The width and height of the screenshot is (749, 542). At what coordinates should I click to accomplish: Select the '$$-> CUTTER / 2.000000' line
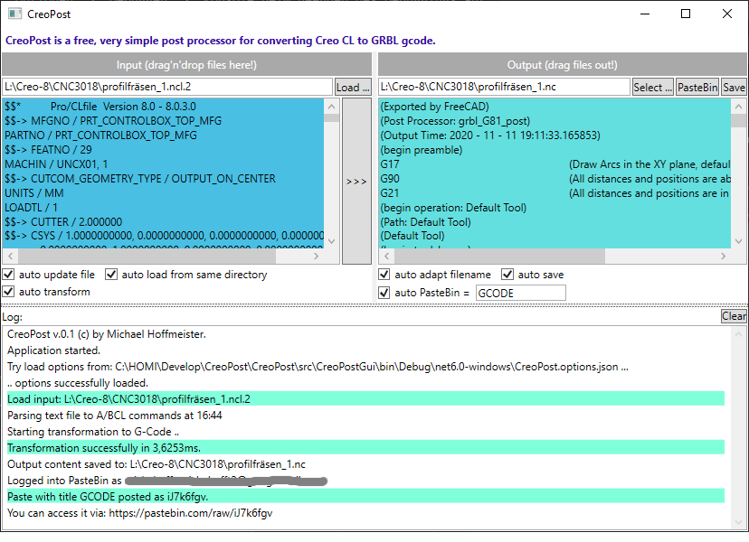(x=63, y=222)
